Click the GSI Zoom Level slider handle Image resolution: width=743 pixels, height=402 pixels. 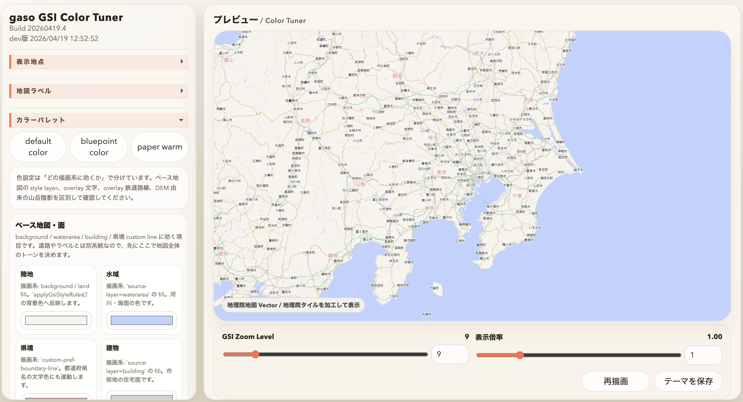[255, 354]
